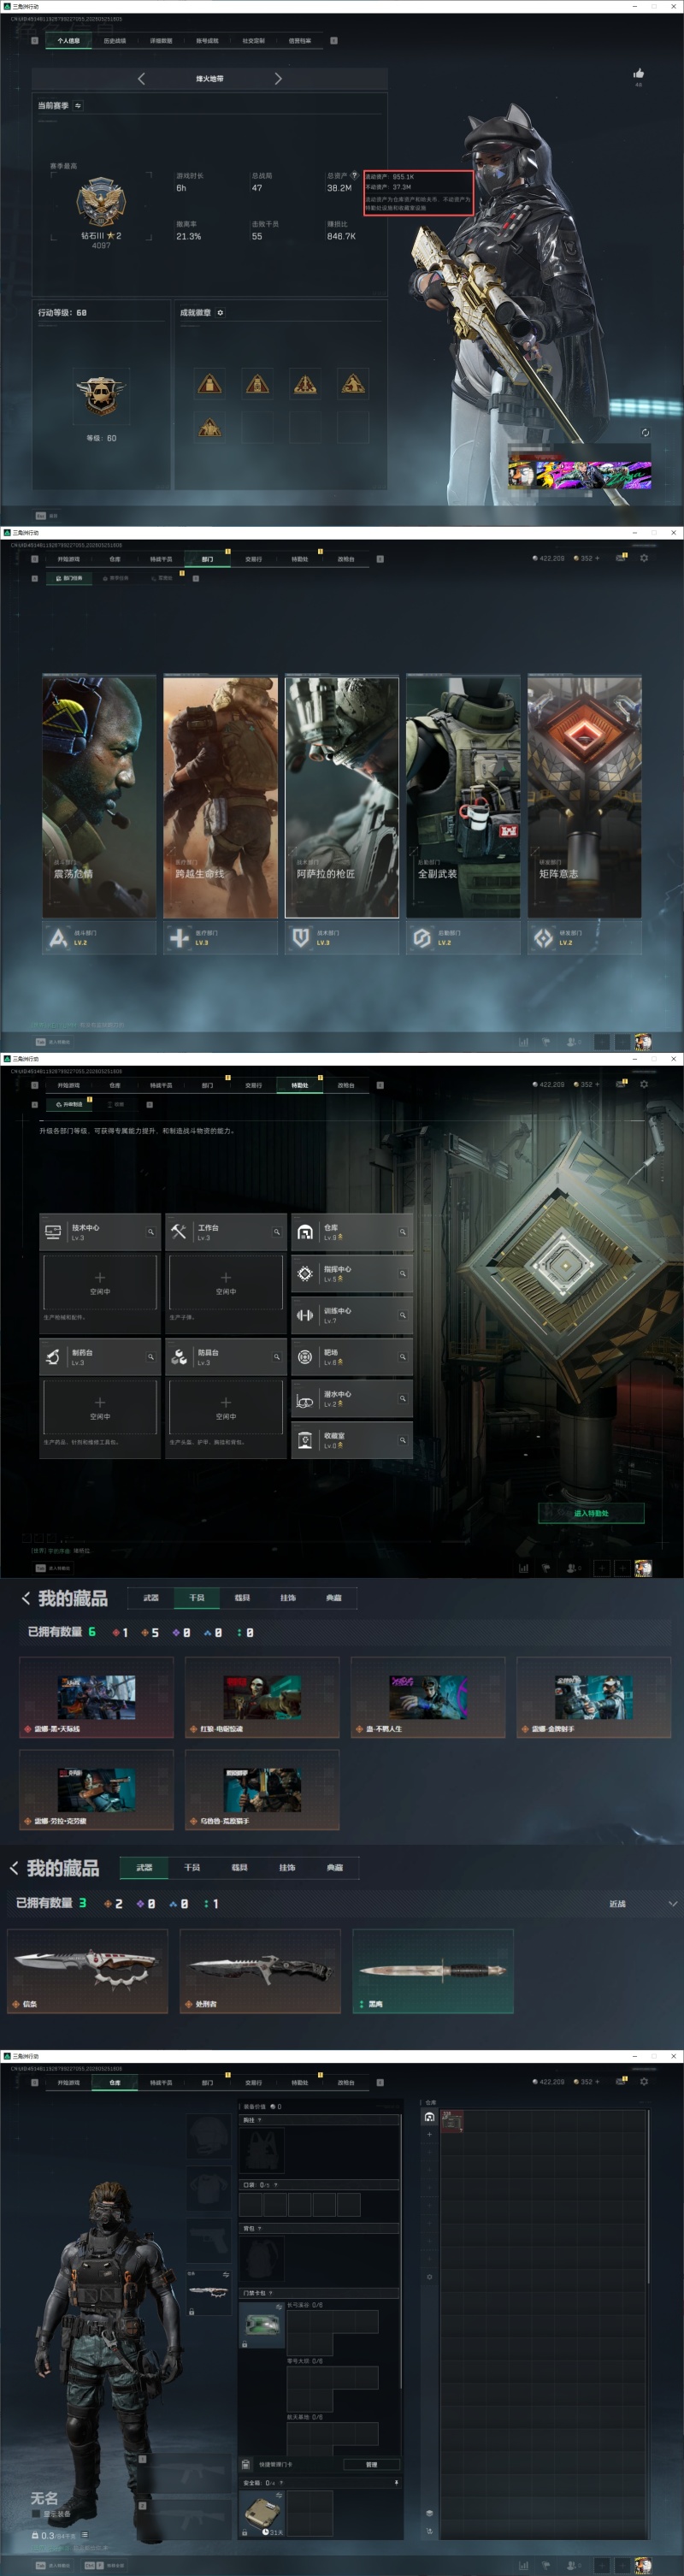The image size is (684, 2576).
Task: Open the 全副武装 department card
Action: click(463, 796)
